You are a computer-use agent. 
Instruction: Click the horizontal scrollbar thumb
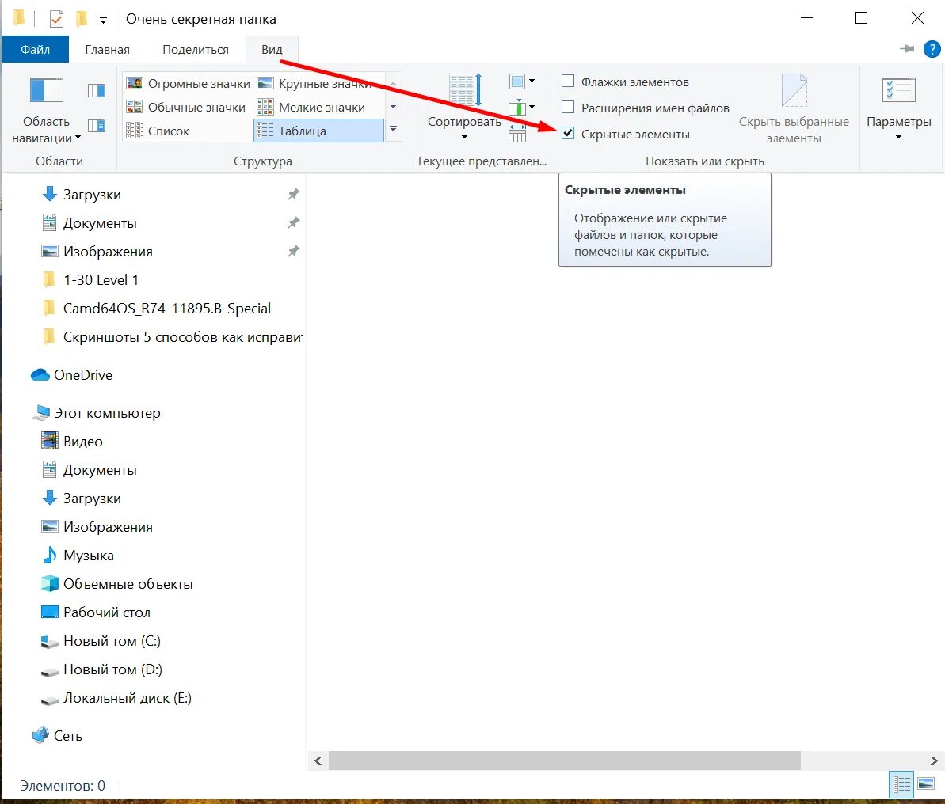tap(564, 760)
